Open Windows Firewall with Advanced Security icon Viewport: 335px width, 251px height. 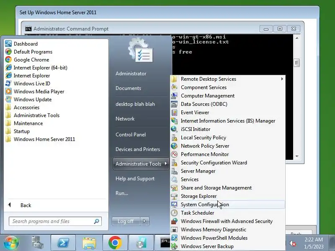(174, 221)
